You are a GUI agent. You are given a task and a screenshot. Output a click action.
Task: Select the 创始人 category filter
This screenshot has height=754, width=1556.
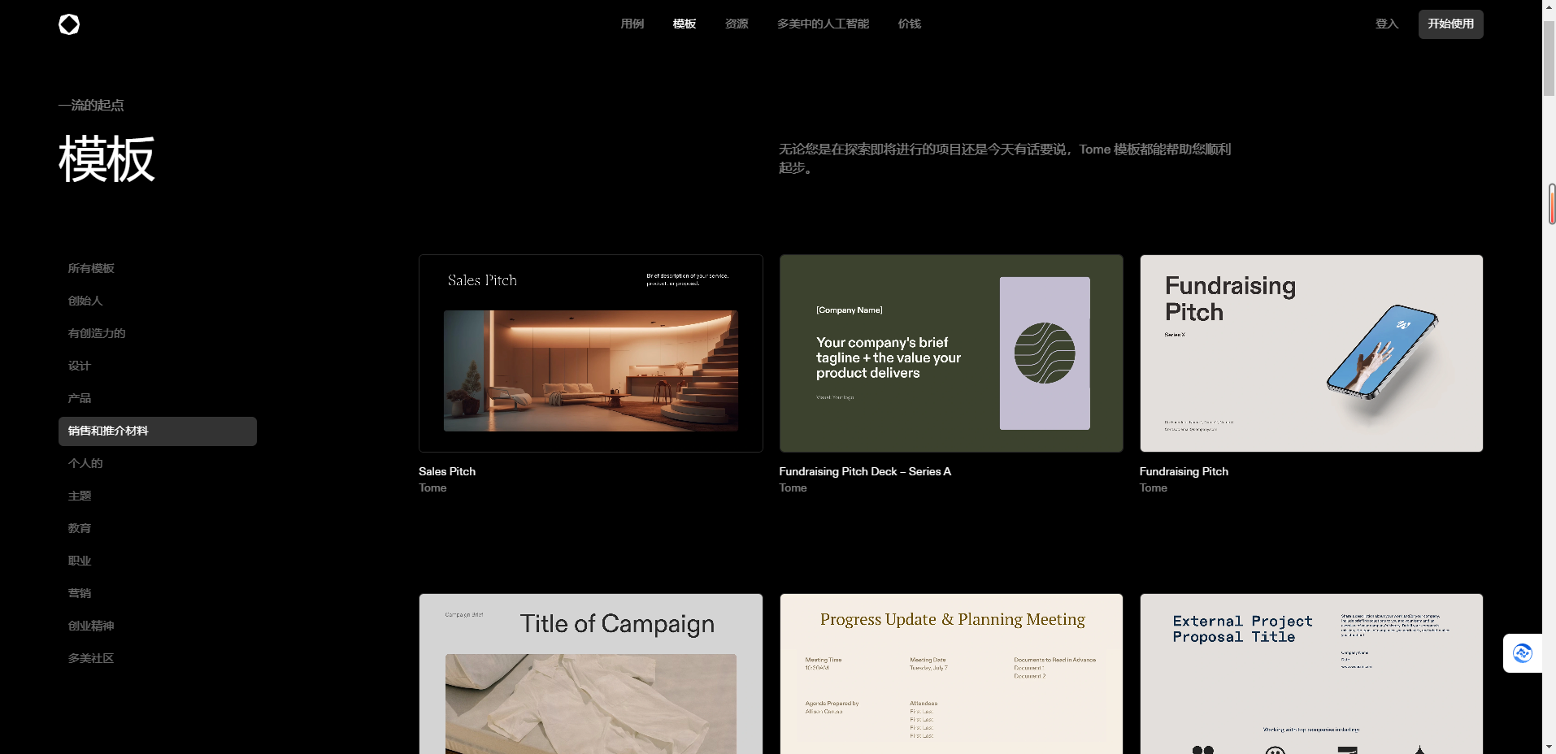point(85,301)
